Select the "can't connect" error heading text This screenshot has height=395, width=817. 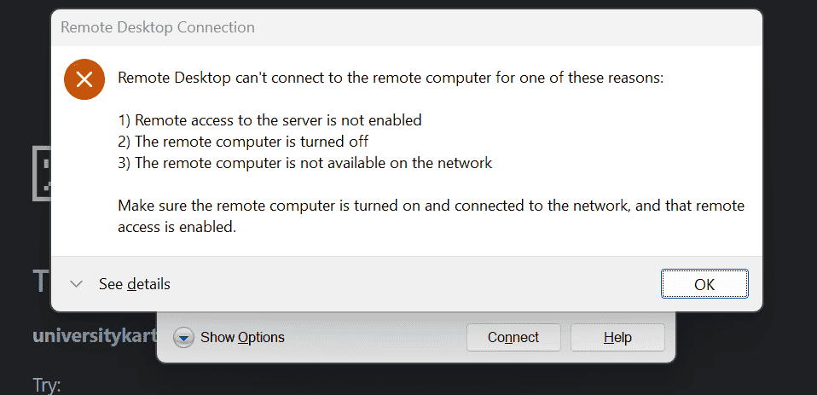point(391,78)
